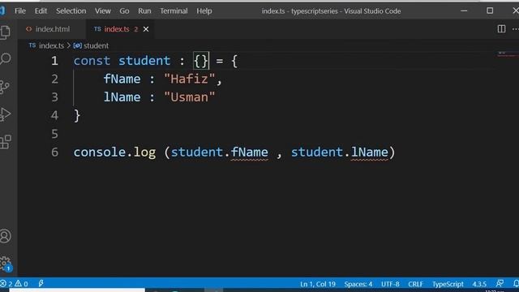Close the index.ts tab
This screenshot has width=519, height=292.
(x=146, y=29)
